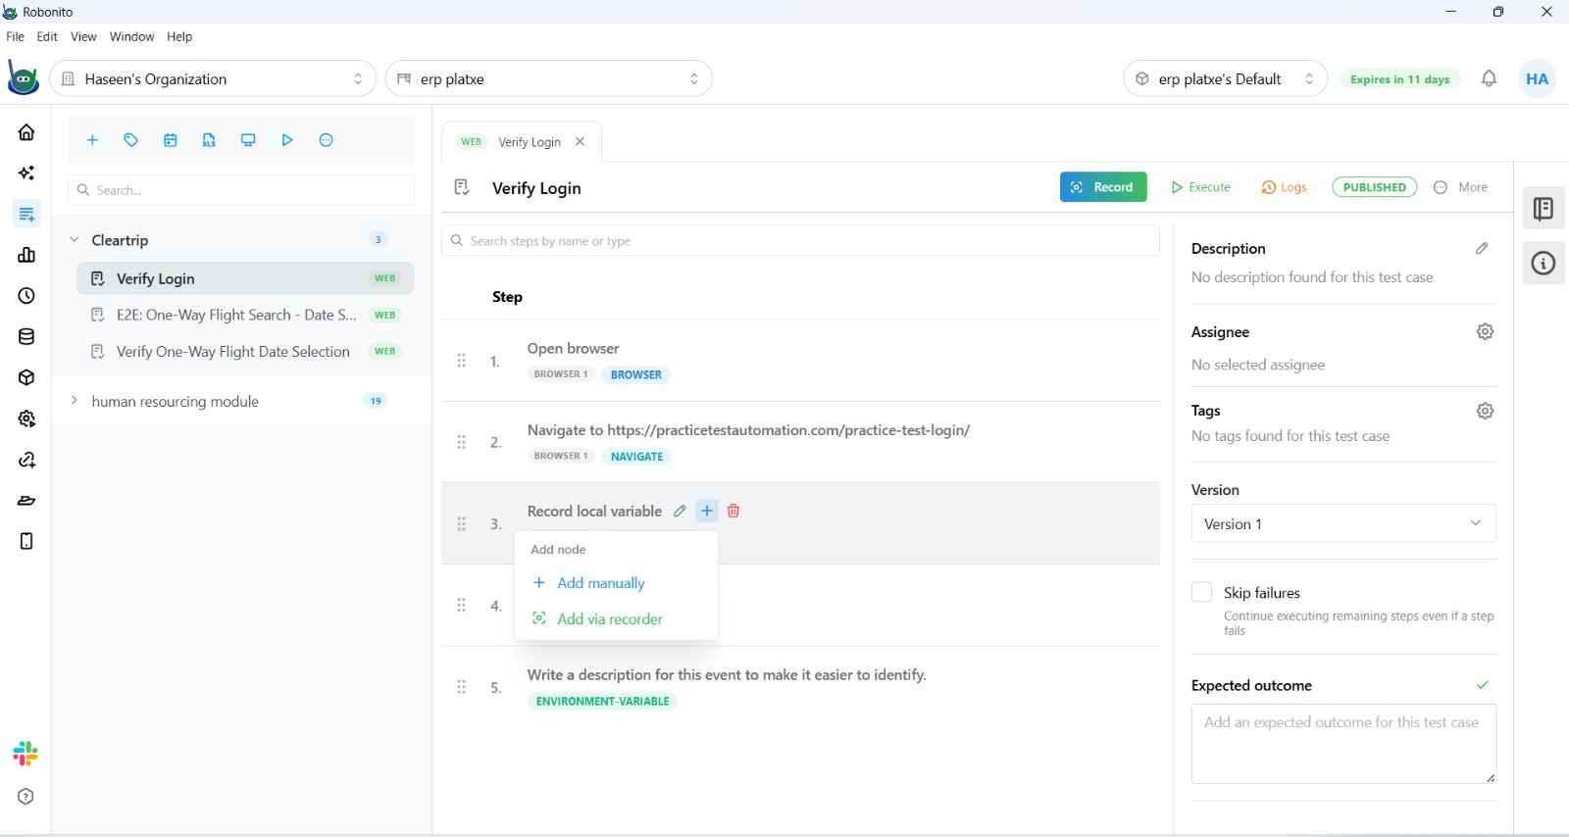Click the Search steps by name field
The image size is (1569, 837).
[x=800, y=241]
